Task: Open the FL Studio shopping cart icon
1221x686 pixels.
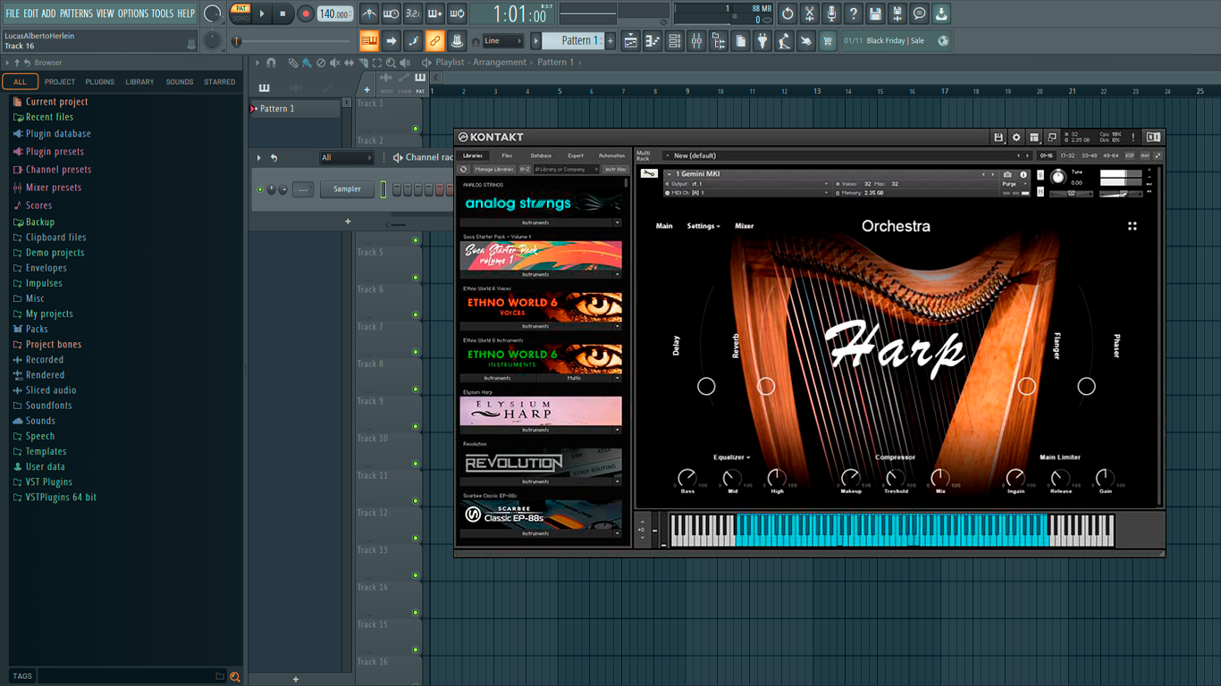Action: (x=828, y=41)
